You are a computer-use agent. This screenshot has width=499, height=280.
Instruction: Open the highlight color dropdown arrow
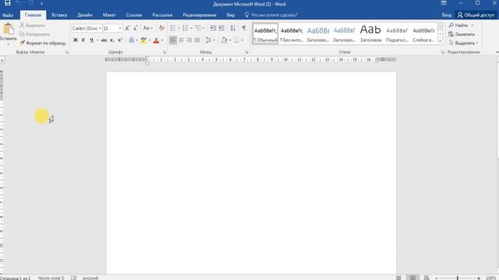pyautogui.click(x=150, y=40)
